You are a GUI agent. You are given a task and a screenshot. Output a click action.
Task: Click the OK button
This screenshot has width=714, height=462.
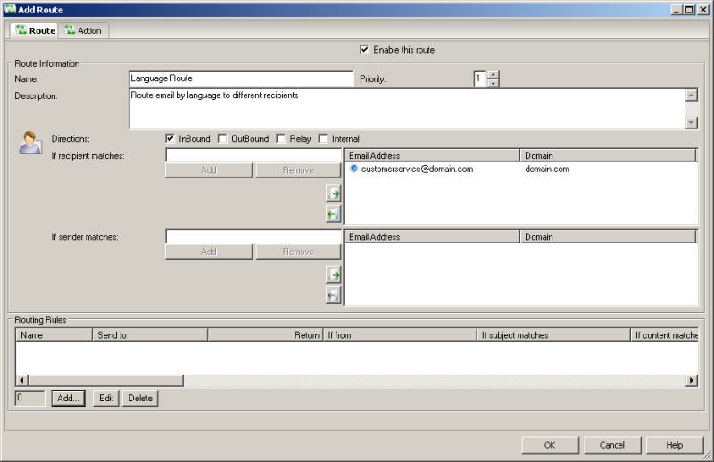pos(550,445)
